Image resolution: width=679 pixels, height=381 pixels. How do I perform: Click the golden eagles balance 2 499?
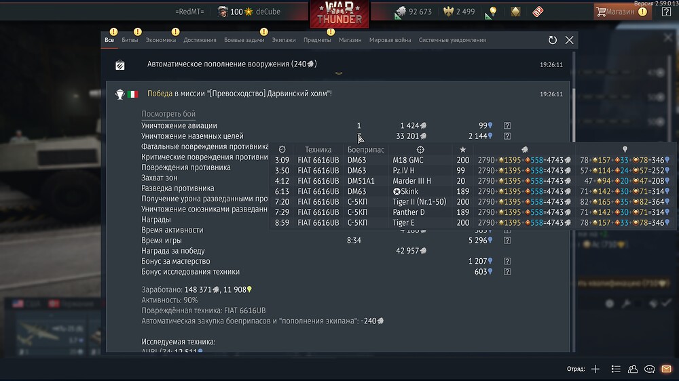tap(459, 12)
